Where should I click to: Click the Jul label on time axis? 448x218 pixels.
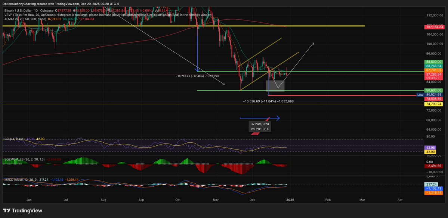tap(66, 200)
